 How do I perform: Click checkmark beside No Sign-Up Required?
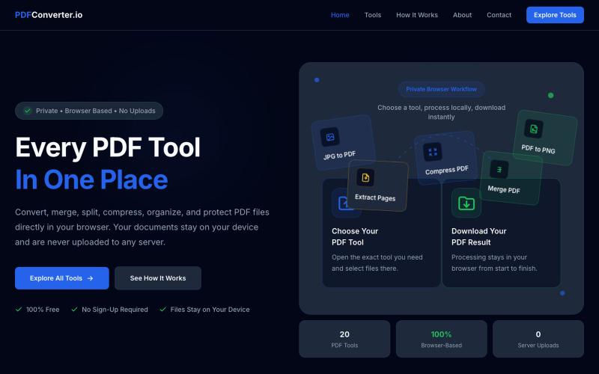74,310
